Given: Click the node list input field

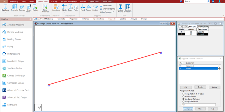Looking at the screenshot, I should pos(199,105).
